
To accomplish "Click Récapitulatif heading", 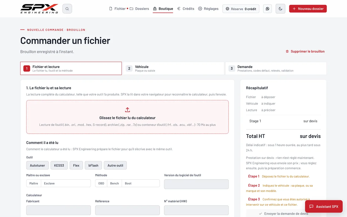I will pos(257,88).
